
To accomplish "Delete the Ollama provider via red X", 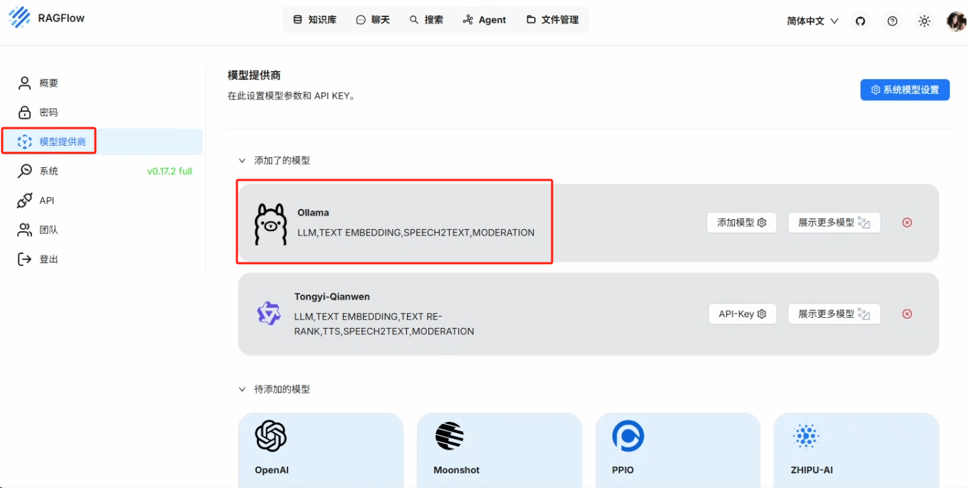I will click(x=907, y=223).
